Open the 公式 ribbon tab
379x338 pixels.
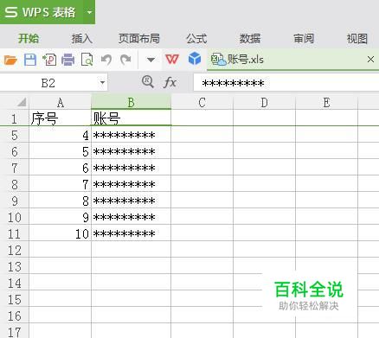pos(196,38)
